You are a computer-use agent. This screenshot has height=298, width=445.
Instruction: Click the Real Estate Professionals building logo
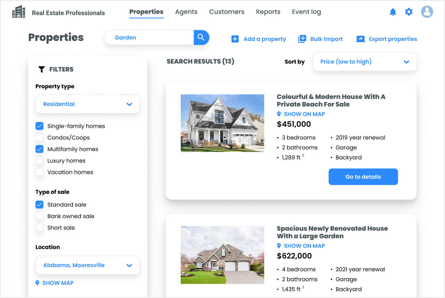point(19,12)
